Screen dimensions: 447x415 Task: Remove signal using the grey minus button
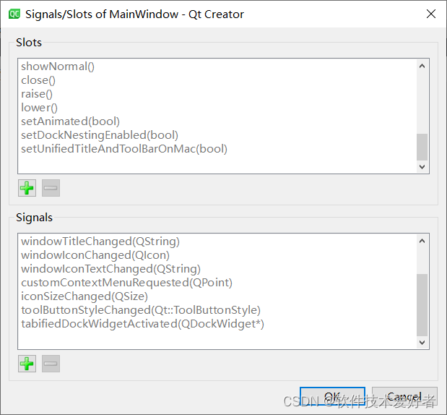point(51,364)
